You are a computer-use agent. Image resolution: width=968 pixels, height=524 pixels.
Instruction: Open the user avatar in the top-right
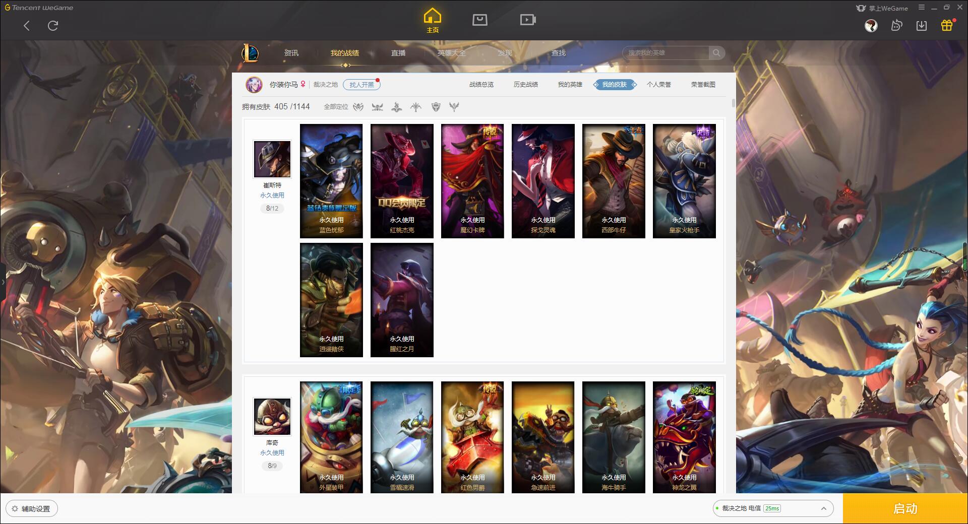tap(871, 26)
